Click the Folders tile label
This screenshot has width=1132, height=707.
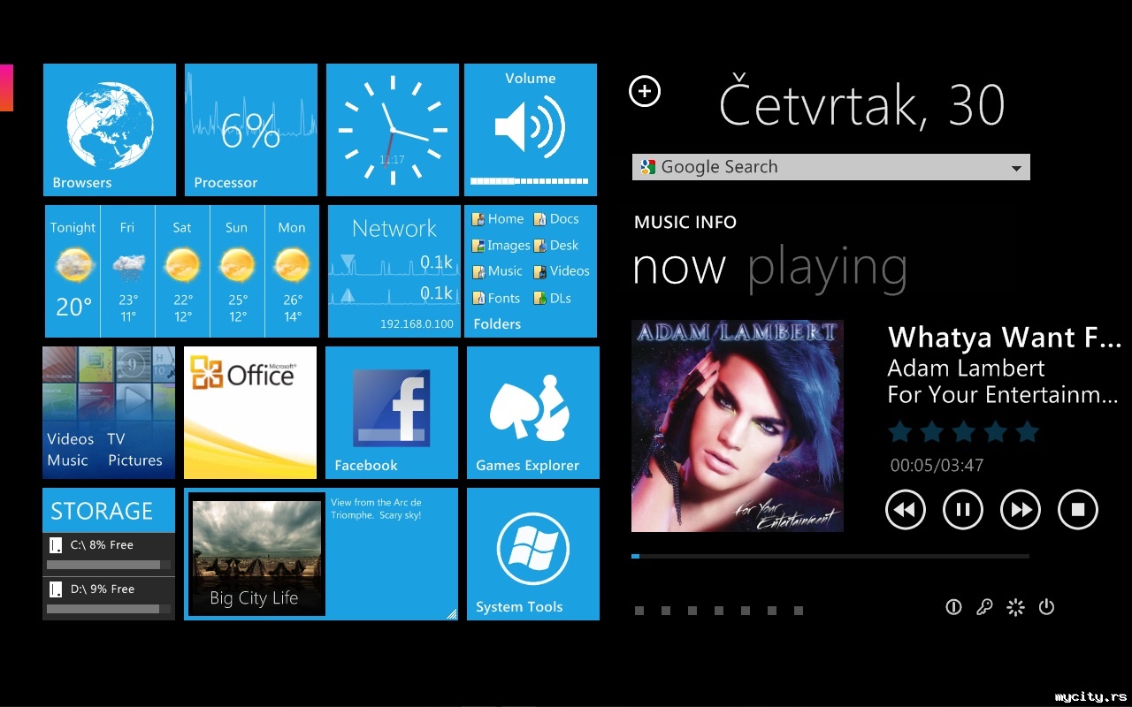click(x=497, y=324)
